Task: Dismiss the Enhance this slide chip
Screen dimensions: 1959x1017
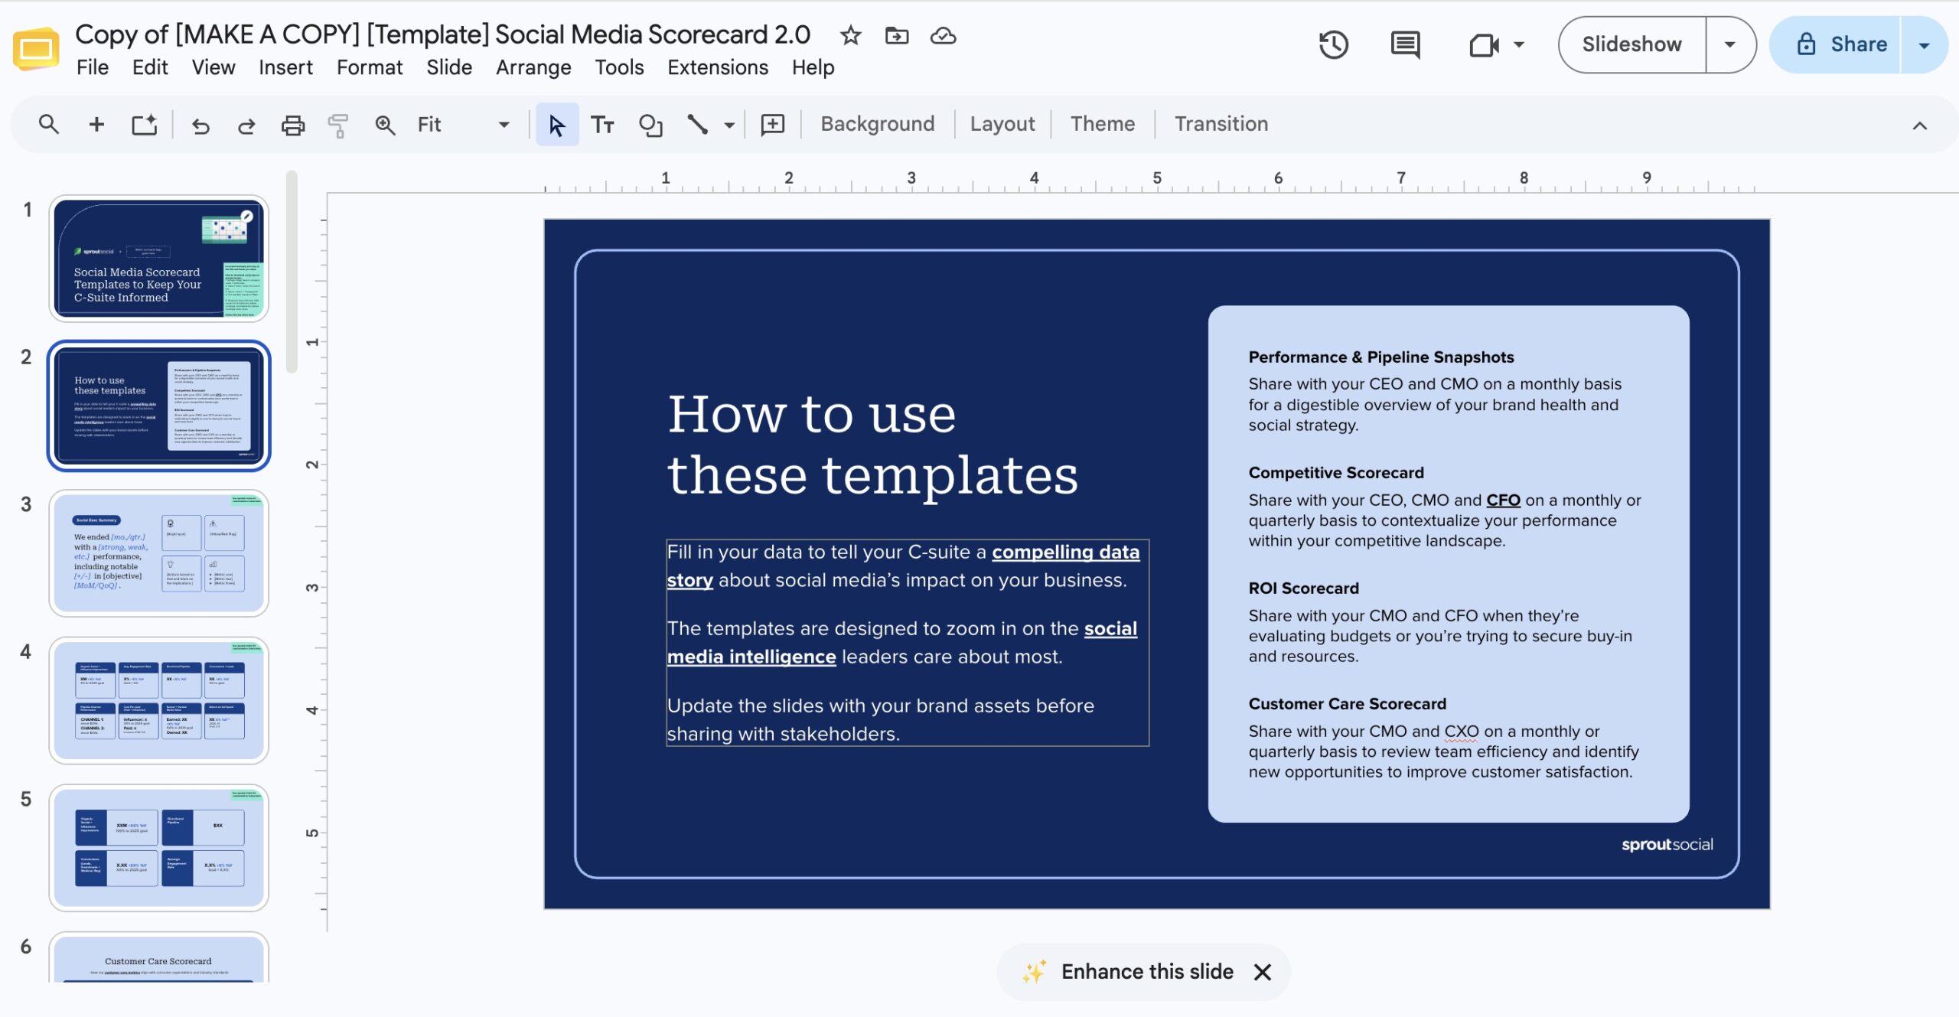Action: [1263, 972]
